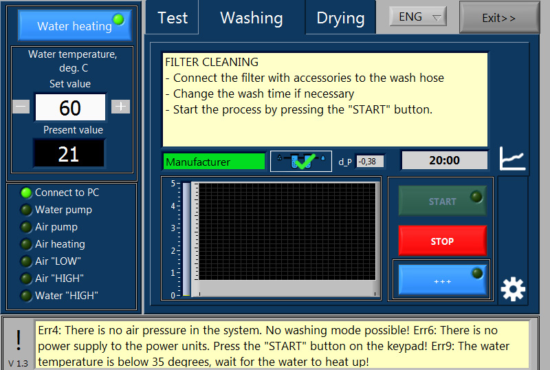Toggle the Air heating indicator
Image resolution: width=550 pixels, height=370 pixels.
pos(26,244)
